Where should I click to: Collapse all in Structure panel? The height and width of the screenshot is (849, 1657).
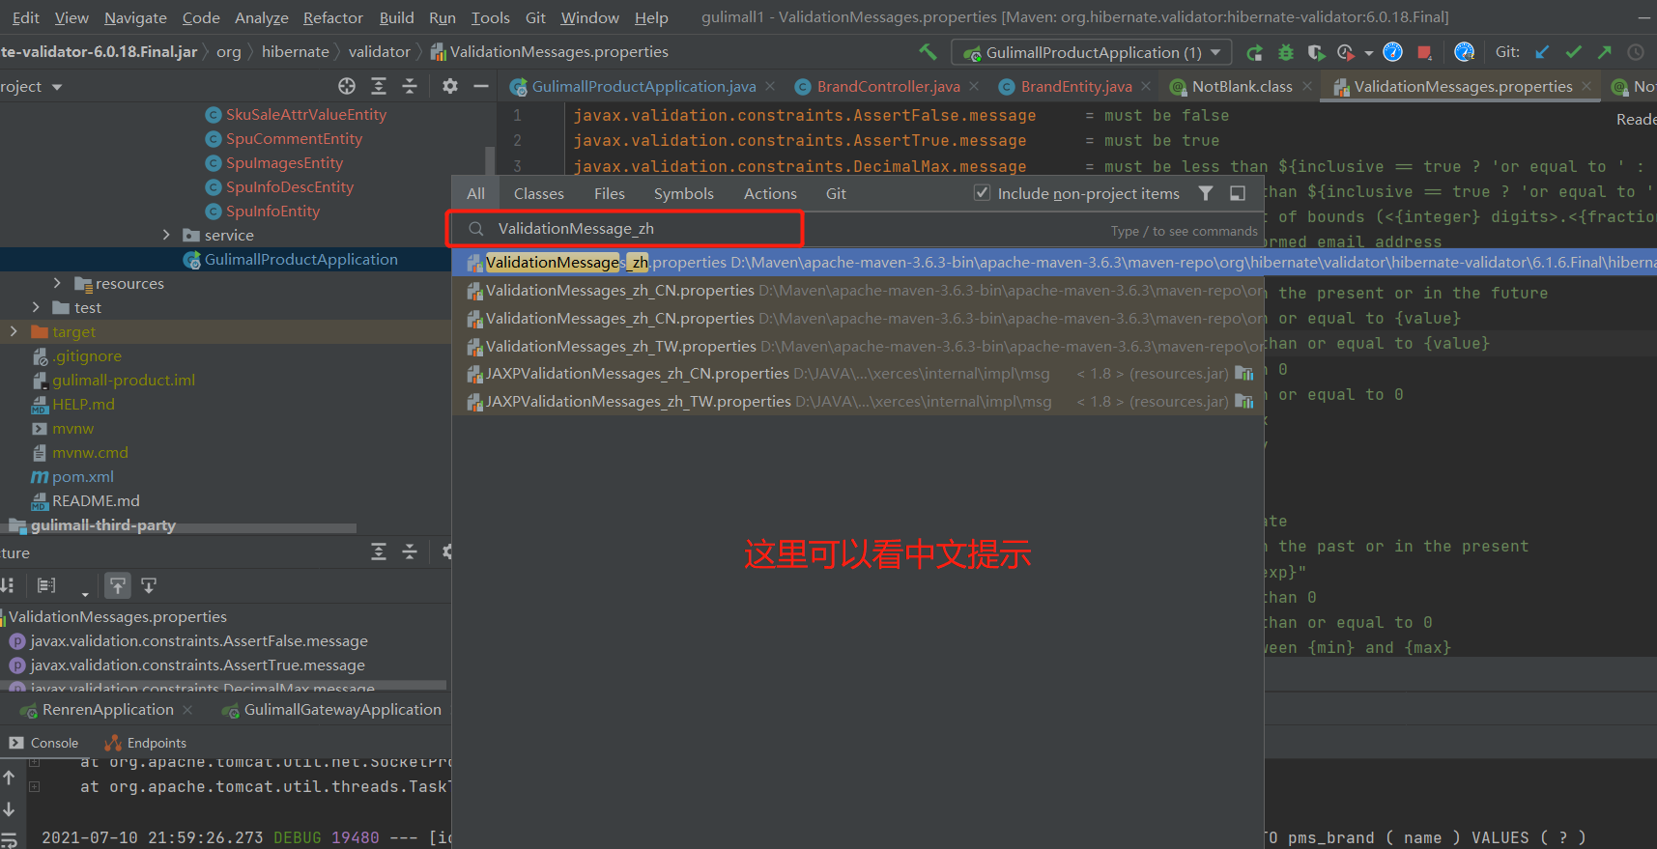pos(410,552)
